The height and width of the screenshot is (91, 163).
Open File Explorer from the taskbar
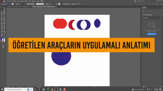(x=44, y=89)
